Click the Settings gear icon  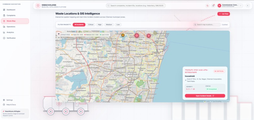coord(4,100)
